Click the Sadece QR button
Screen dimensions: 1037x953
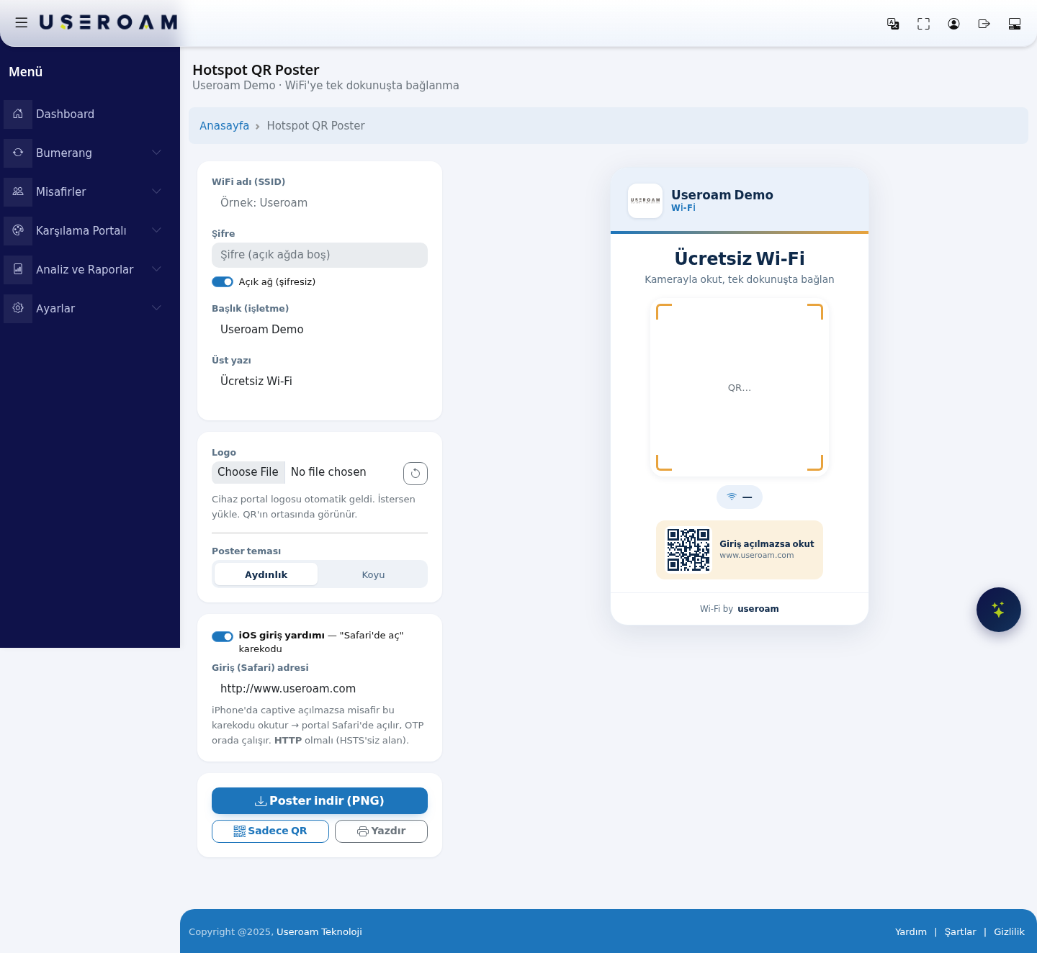click(x=270, y=831)
